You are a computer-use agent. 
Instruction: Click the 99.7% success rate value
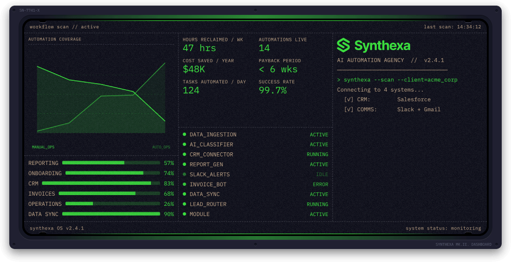(273, 90)
